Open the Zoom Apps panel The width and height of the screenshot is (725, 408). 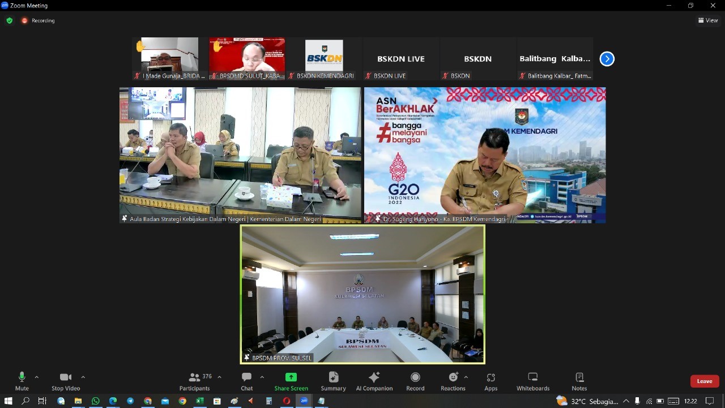coord(491,381)
